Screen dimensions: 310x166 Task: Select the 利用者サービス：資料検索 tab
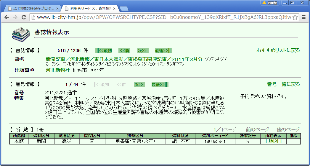(89, 9)
